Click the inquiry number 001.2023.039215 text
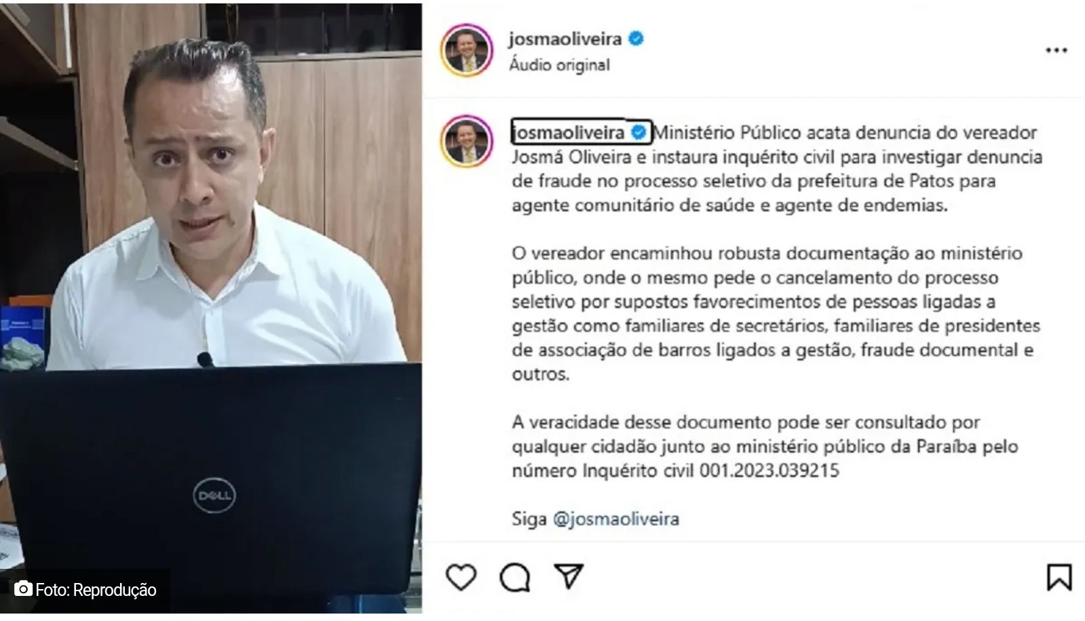1085x621 pixels. (769, 470)
